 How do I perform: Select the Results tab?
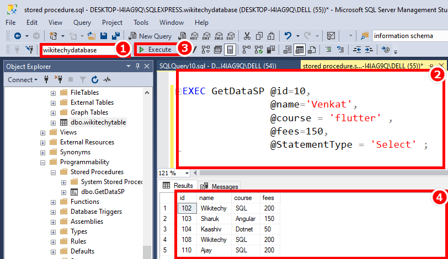178,186
